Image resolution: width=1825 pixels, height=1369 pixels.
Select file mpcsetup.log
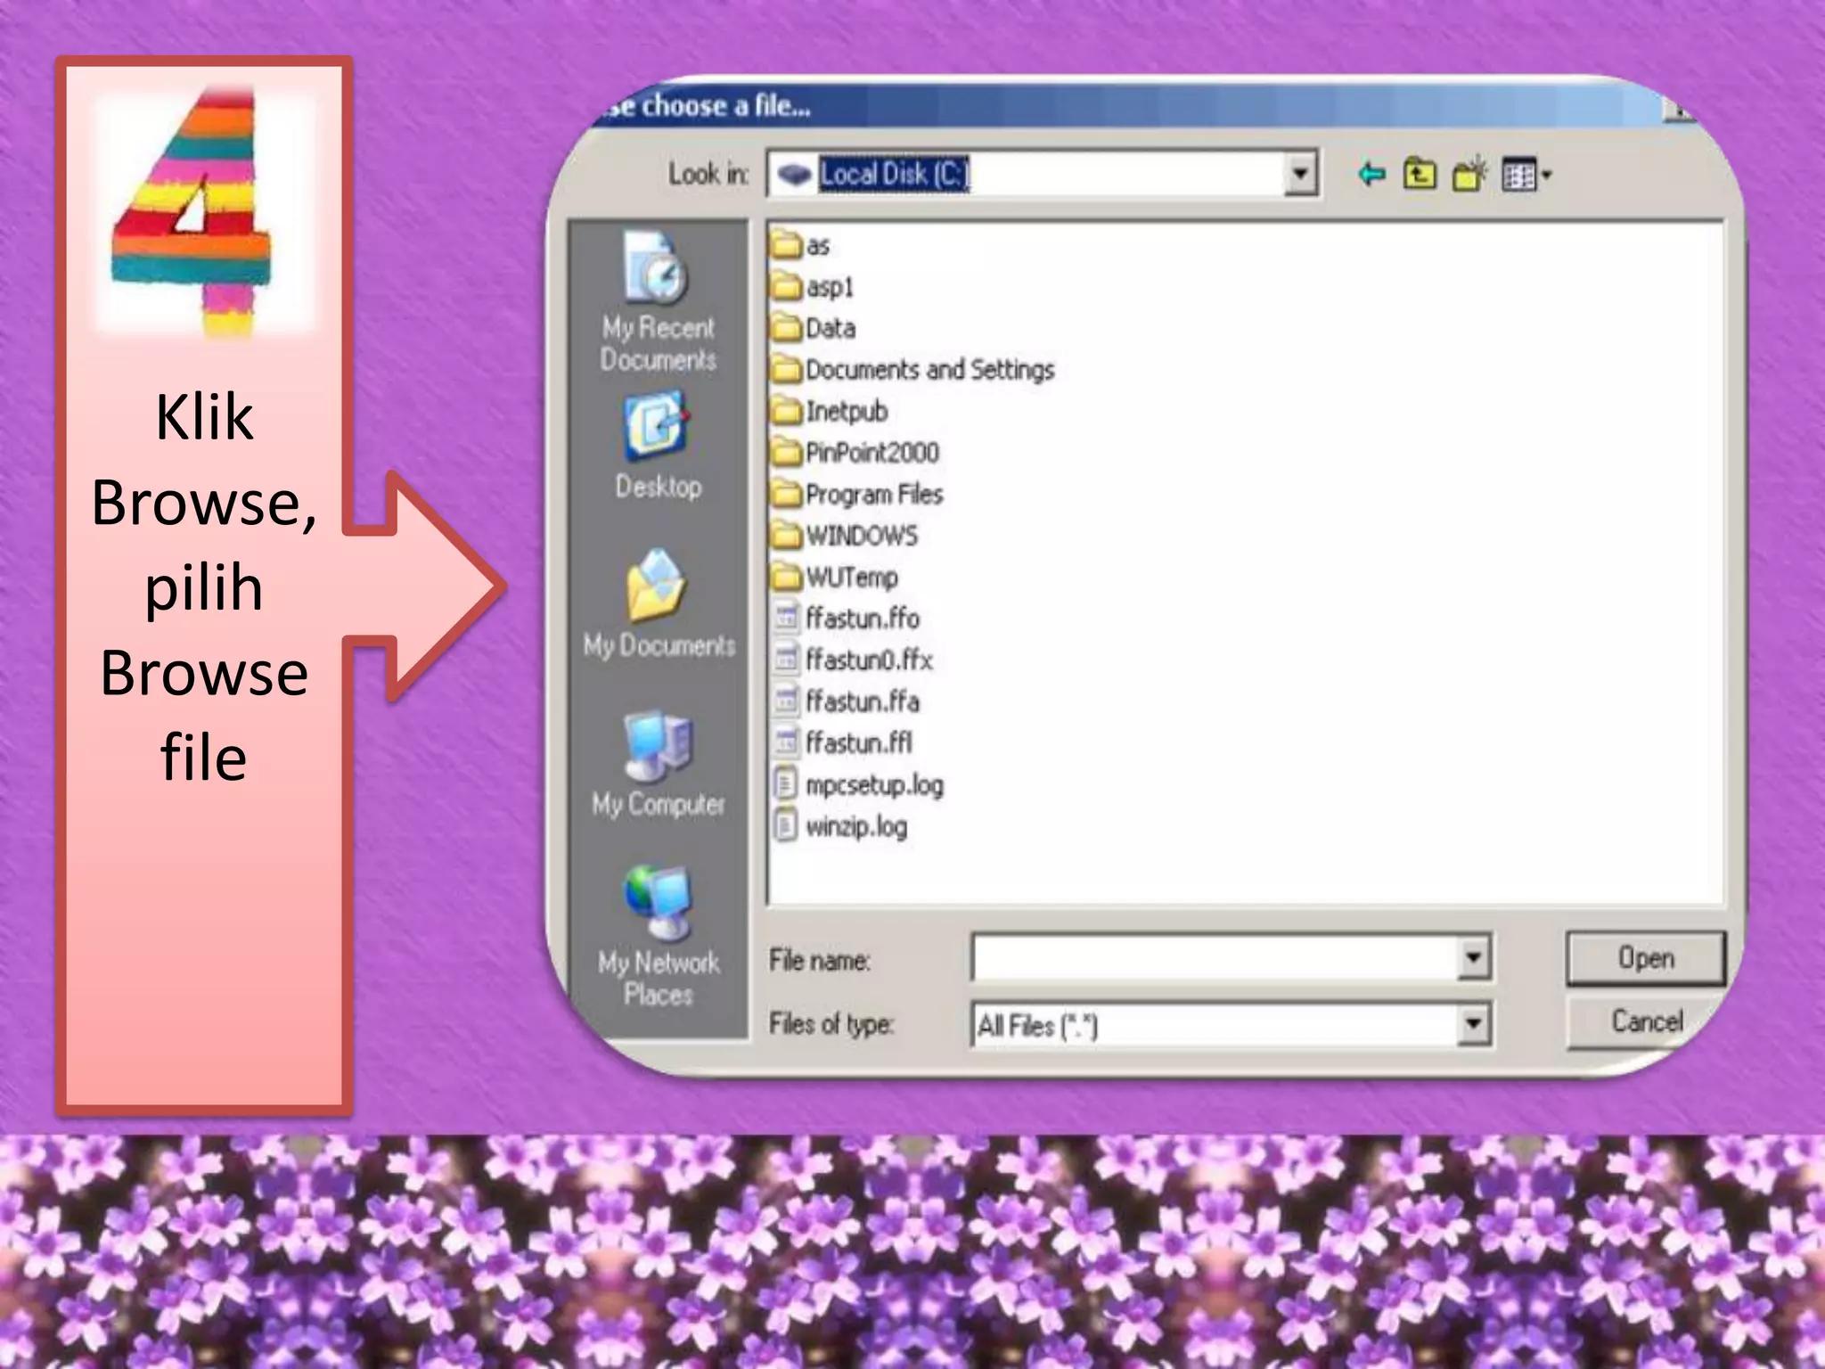coord(858,784)
